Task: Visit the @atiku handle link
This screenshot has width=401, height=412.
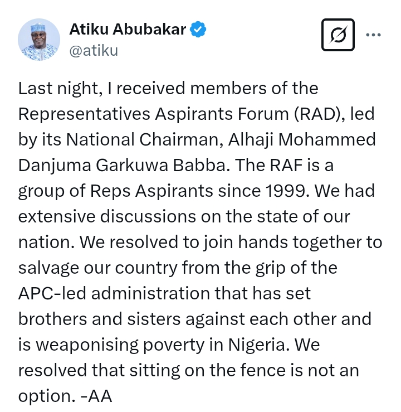Action: pos(94,50)
